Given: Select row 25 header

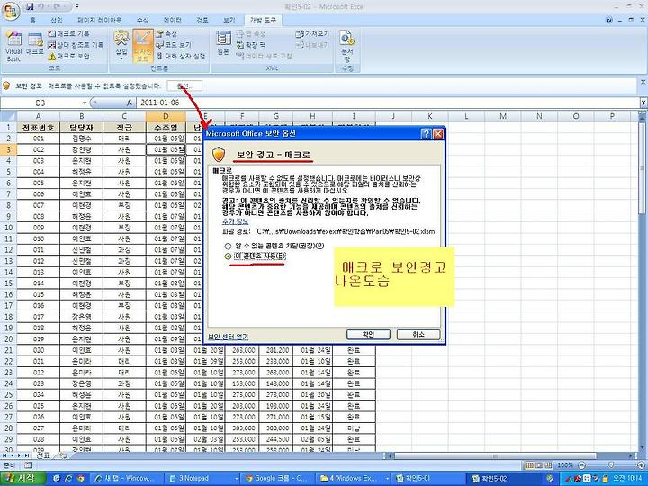Looking at the screenshot, I should pos(8,395).
